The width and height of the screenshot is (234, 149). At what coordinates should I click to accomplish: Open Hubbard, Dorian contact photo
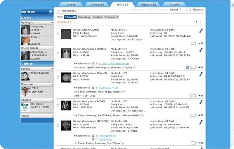(25, 76)
